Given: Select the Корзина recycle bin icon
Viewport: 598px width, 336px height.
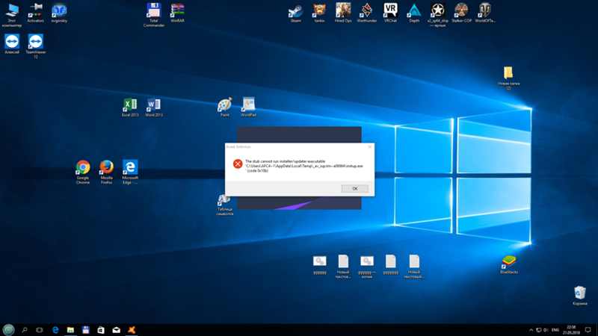Looking at the screenshot, I should pos(580,296).
